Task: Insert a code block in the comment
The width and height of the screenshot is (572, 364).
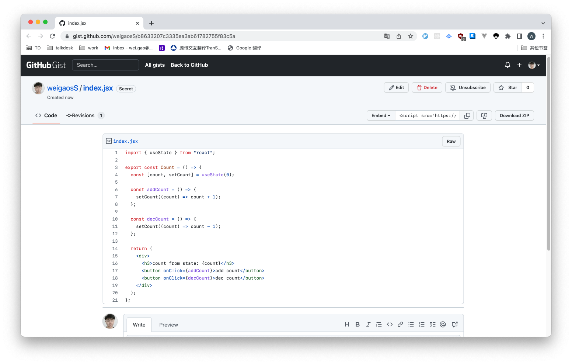Action: pos(390,324)
